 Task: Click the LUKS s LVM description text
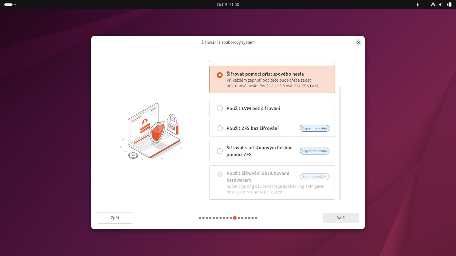click(273, 83)
